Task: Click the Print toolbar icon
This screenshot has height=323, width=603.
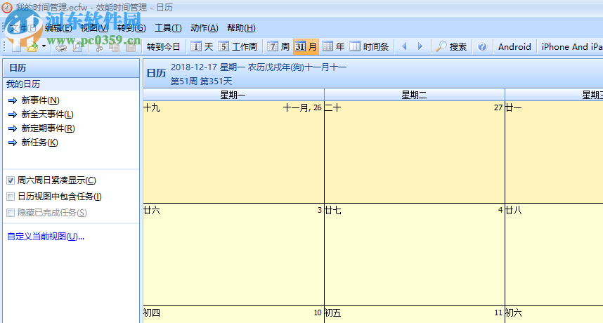Action: tap(60, 47)
